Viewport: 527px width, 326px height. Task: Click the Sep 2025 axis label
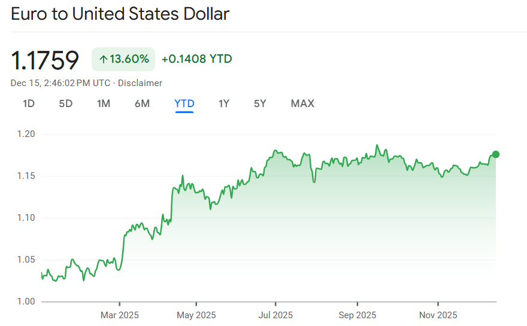357,315
